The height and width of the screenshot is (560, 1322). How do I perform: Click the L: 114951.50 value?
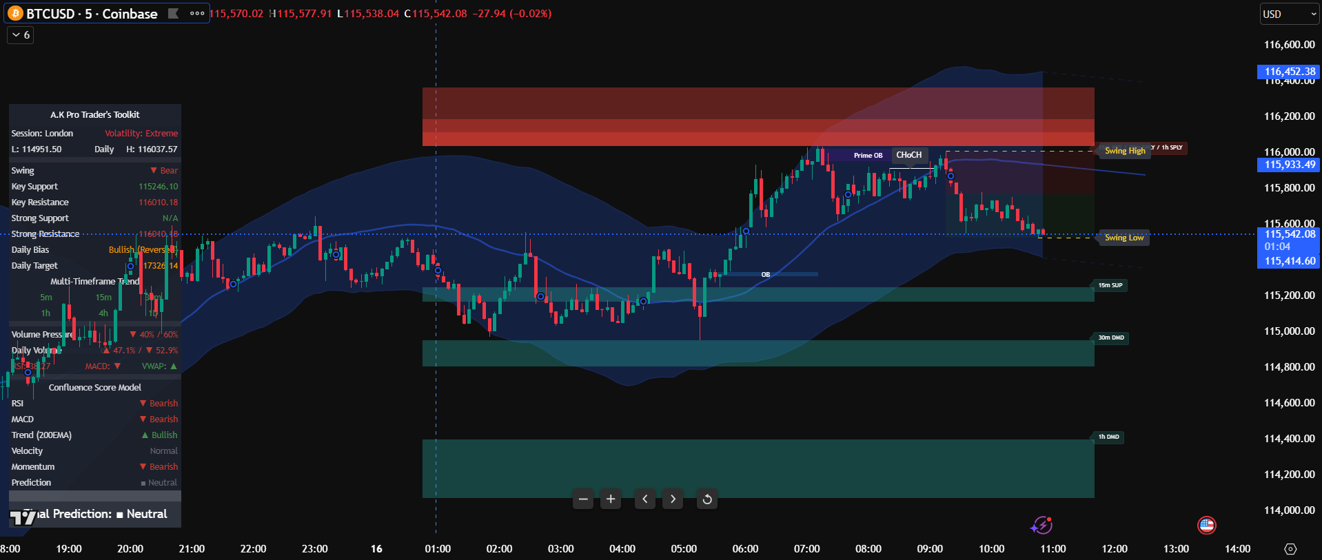pos(37,149)
